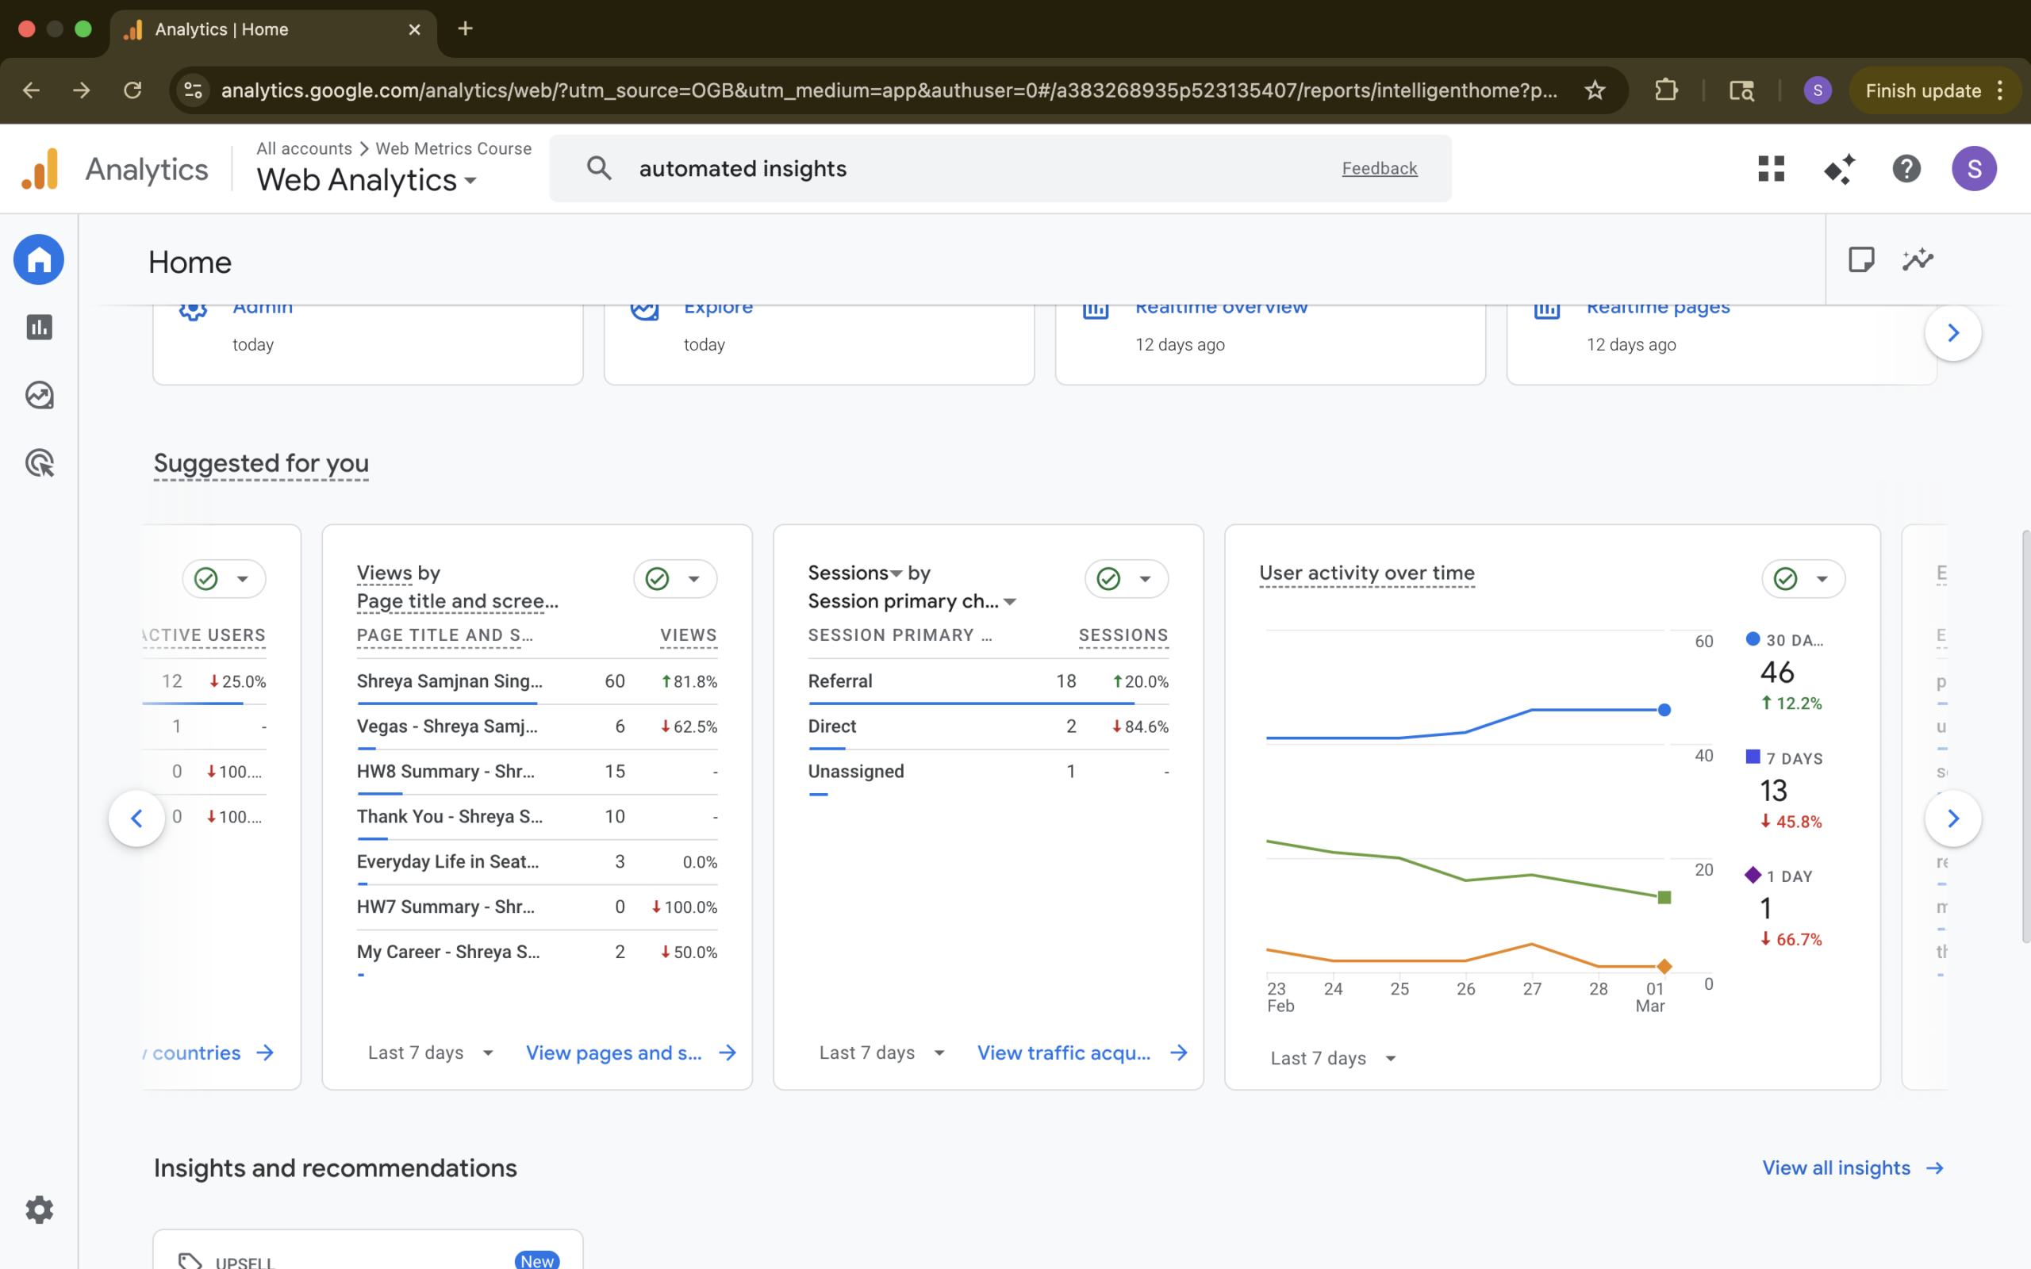Open the Explore icon in sidebar
The width and height of the screenshot is (2031, 1269).
tap(39, 395)
